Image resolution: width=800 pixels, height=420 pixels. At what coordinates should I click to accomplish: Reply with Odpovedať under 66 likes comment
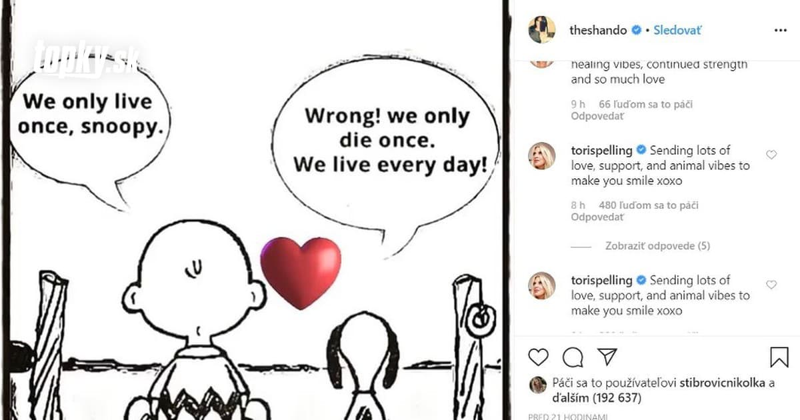[x=597, y=116]
